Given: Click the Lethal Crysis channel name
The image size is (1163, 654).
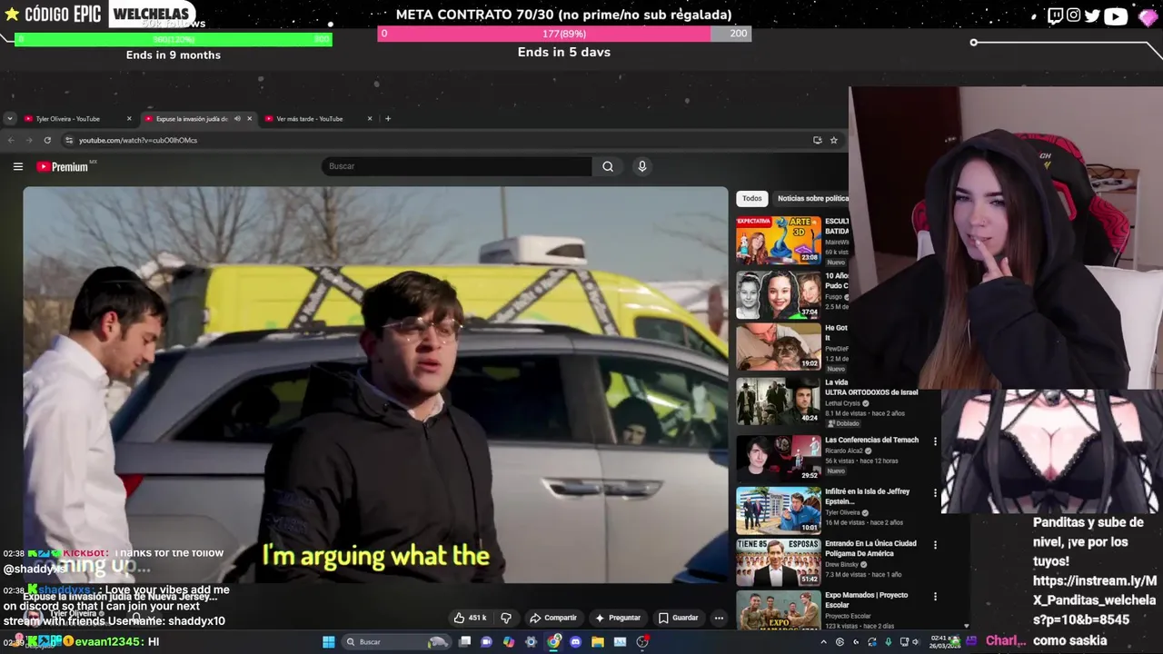Looking at the screenshot, I should 841,403.
